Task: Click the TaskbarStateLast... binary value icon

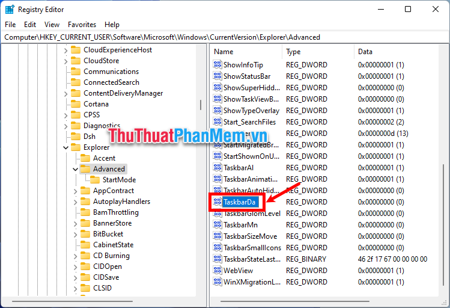Action: 217,259
